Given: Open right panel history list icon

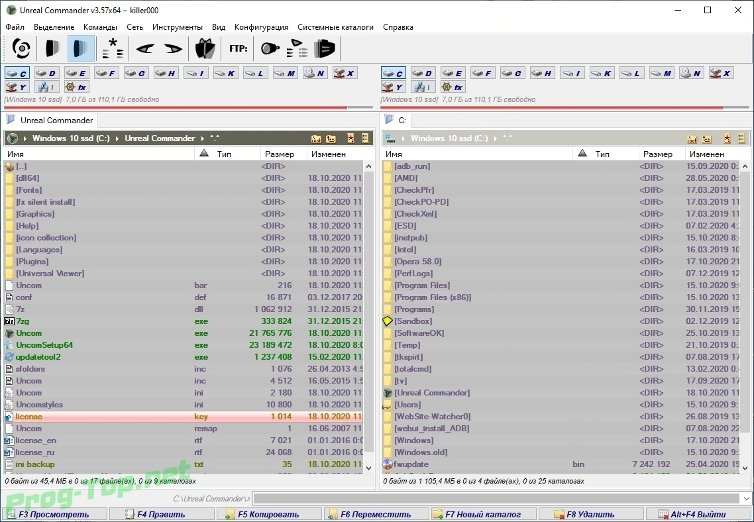Looking at the screenshot, I should pos(742,138).
